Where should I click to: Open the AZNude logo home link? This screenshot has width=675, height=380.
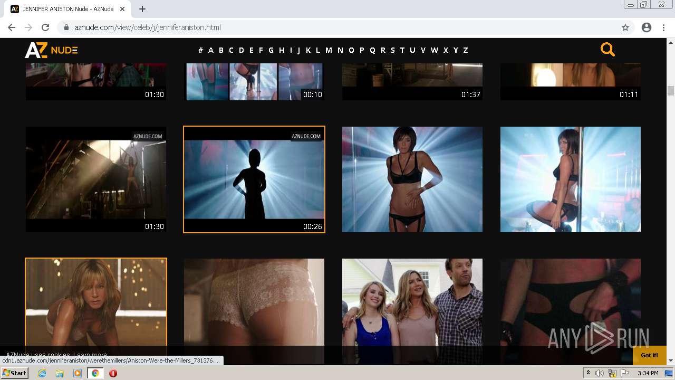(51, 50)
